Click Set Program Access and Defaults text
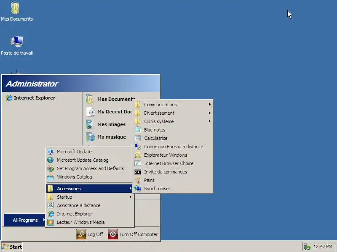337x252 pixels. pyautogui.click(x=90, y=168)
